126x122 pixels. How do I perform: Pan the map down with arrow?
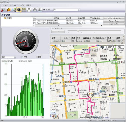(53, 51)
